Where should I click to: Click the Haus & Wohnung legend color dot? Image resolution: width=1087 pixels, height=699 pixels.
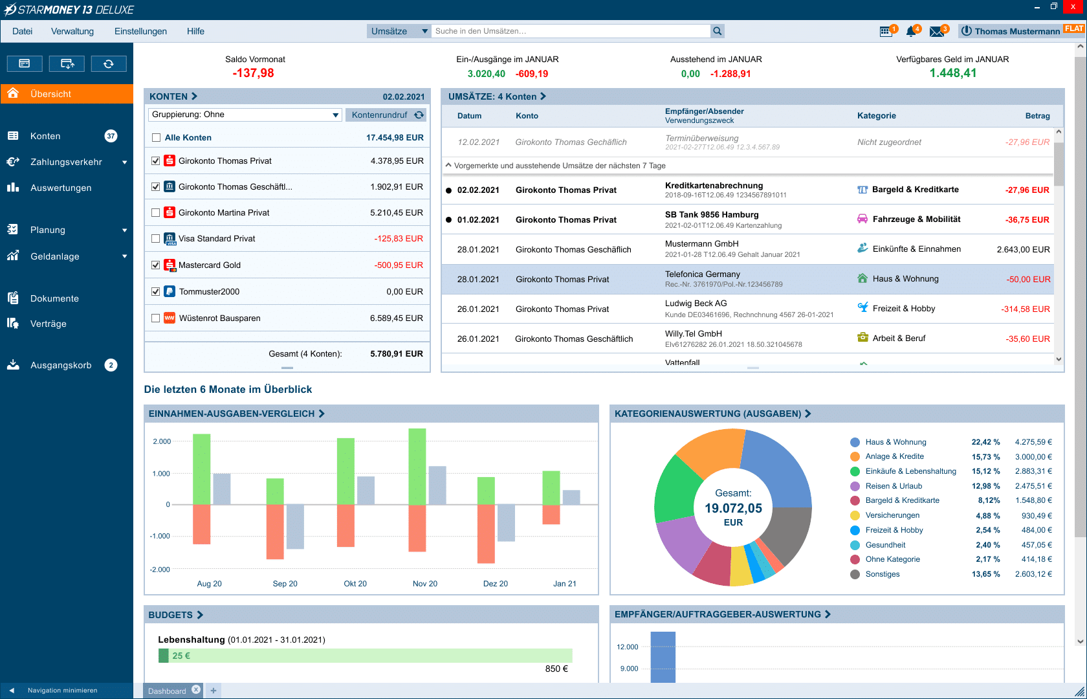click(x=855, y=442)
